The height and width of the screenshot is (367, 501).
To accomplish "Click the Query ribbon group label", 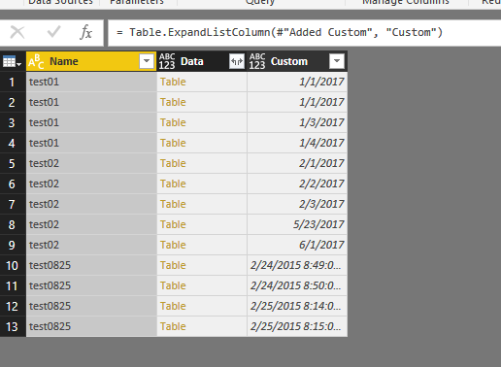I will pos(260,2).
